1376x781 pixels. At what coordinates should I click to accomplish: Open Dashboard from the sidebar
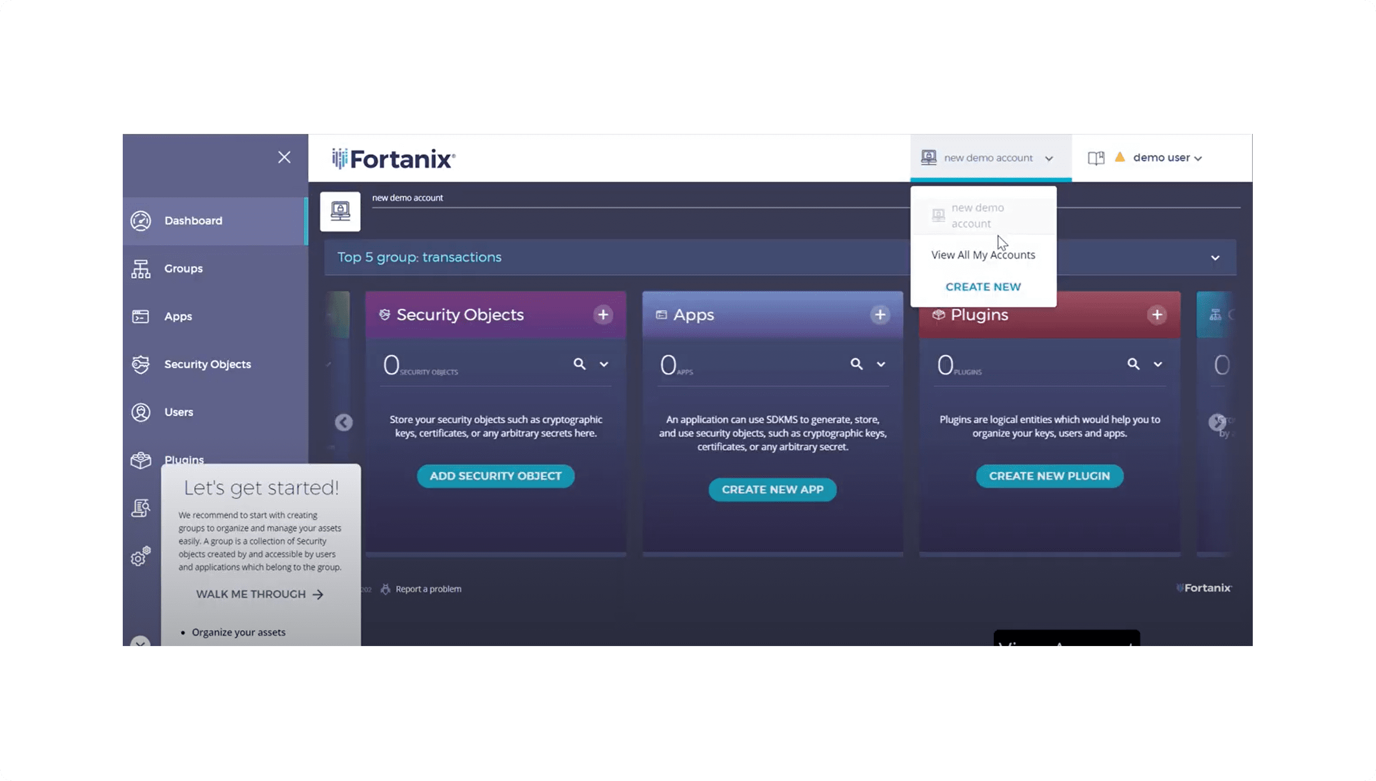pyautogui.click(x=215, y=221)
